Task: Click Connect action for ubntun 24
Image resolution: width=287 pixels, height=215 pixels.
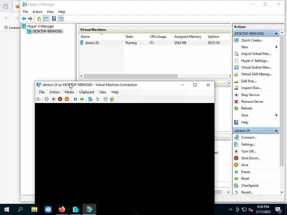Action: pyautogui.click(x=249, y=137)
